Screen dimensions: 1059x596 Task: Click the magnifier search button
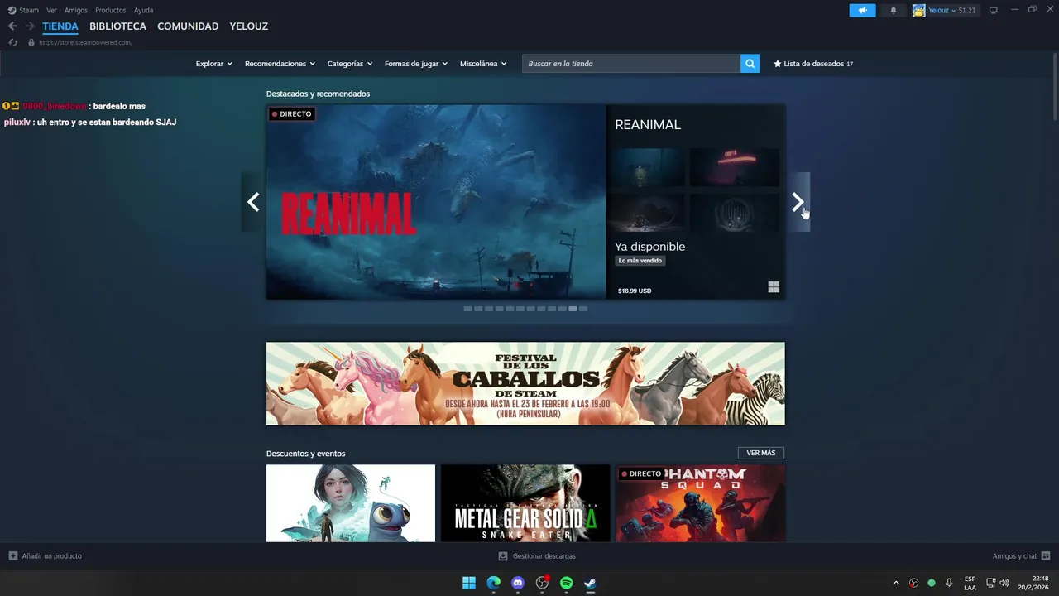pos(750,64)
